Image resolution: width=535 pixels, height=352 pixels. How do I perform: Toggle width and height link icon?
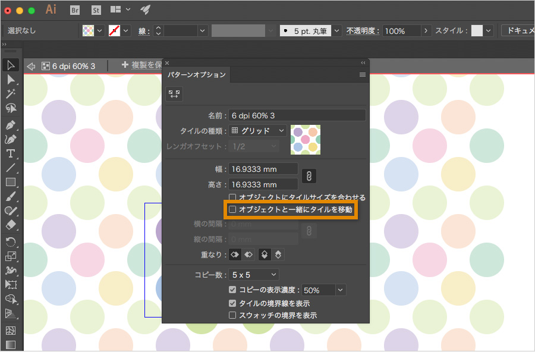pyautogui.click(x=309, y=176)
